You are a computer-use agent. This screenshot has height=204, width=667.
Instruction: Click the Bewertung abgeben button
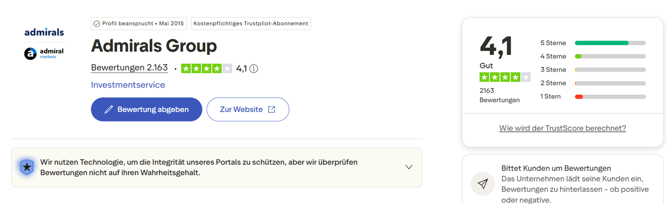(x=146, y=109)
